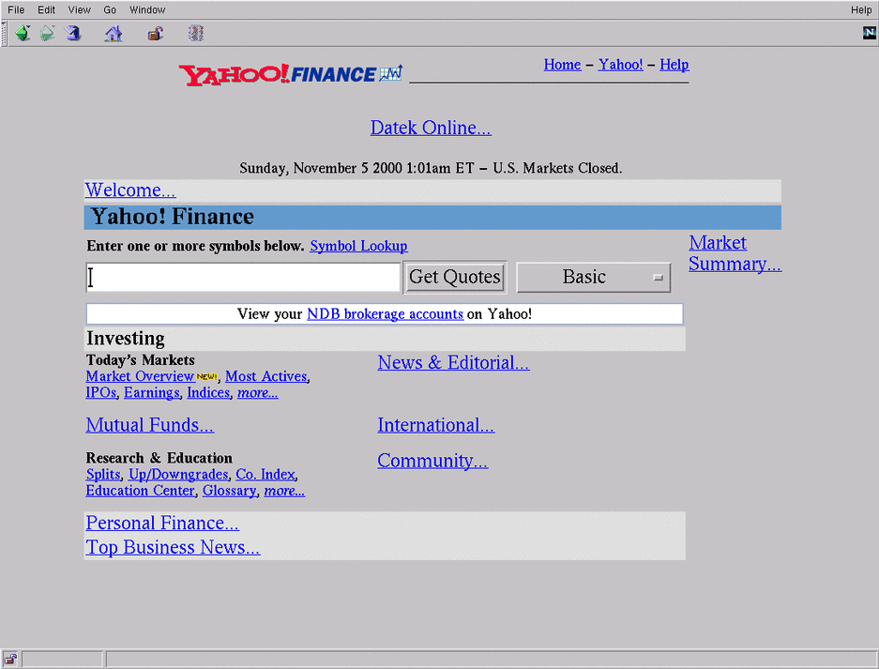
Task: Open the Earnings link
Action: click(x=152, y=392)
